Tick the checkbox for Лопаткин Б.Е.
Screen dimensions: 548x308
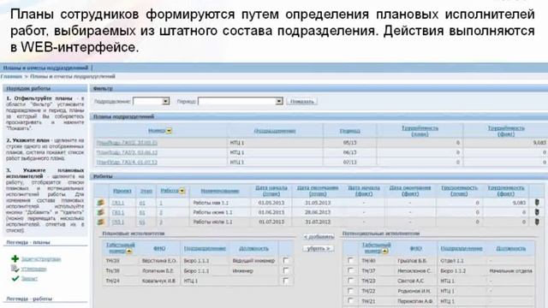286,270
